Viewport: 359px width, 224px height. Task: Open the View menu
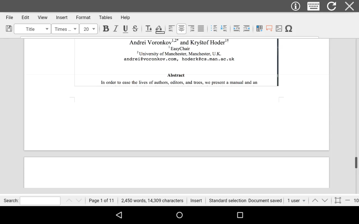(x=43, y=17)
